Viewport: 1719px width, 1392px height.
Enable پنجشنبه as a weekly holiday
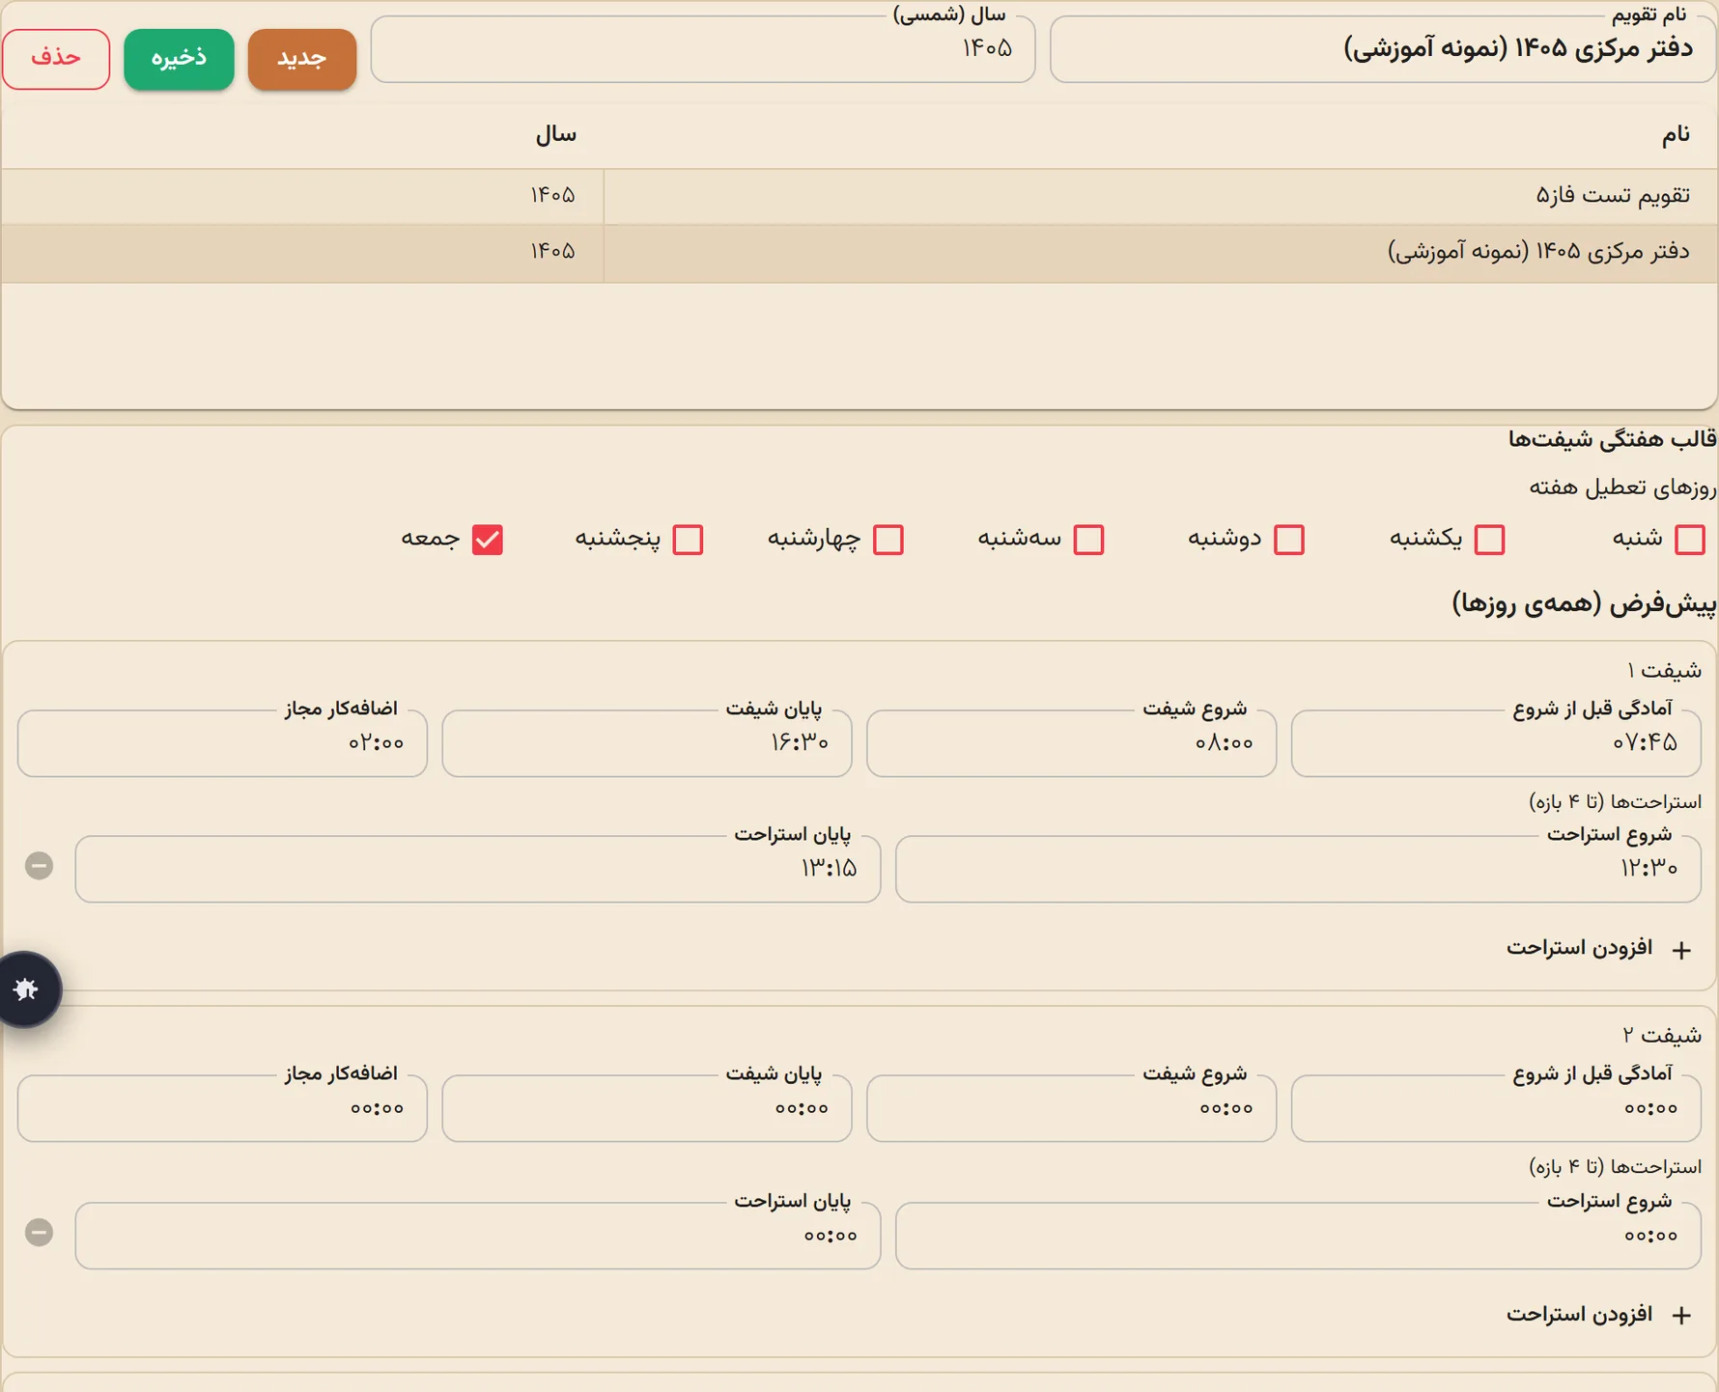click(x=688, y=540)
